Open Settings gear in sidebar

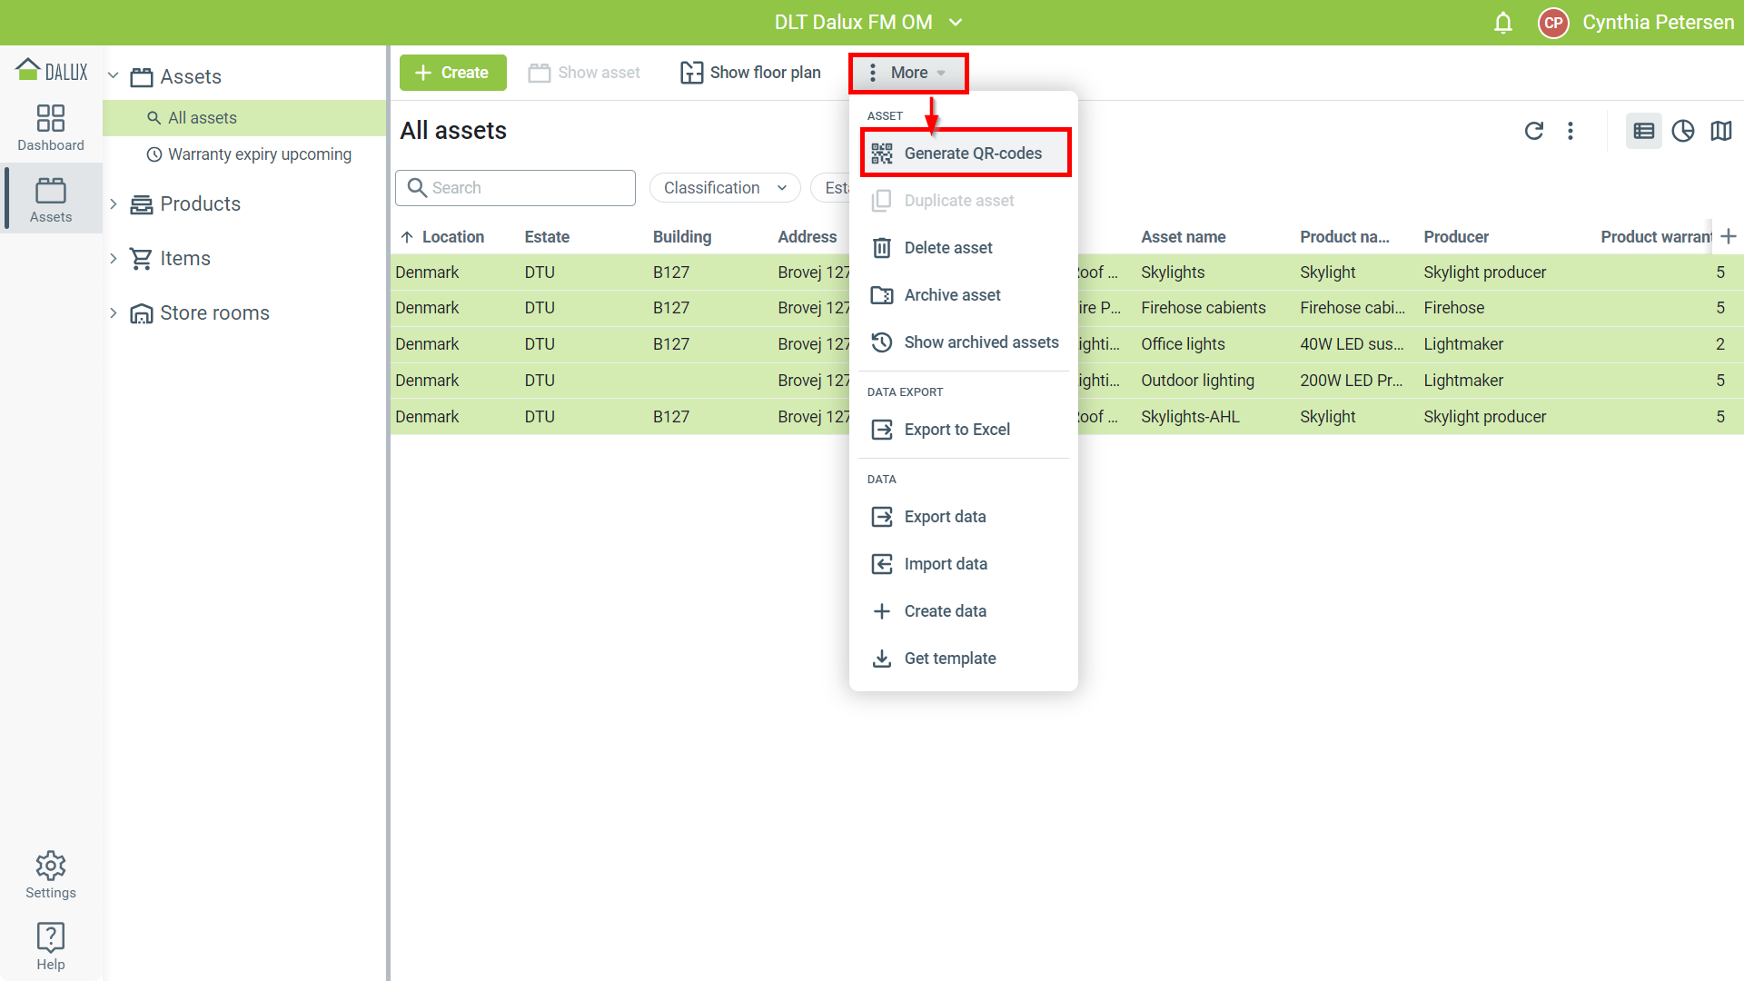[x=51, y=875]
